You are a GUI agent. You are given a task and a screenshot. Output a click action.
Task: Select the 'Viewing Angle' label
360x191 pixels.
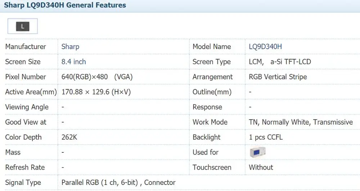pos(27,107)
